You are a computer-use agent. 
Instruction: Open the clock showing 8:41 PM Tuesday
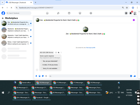point(129,93)
